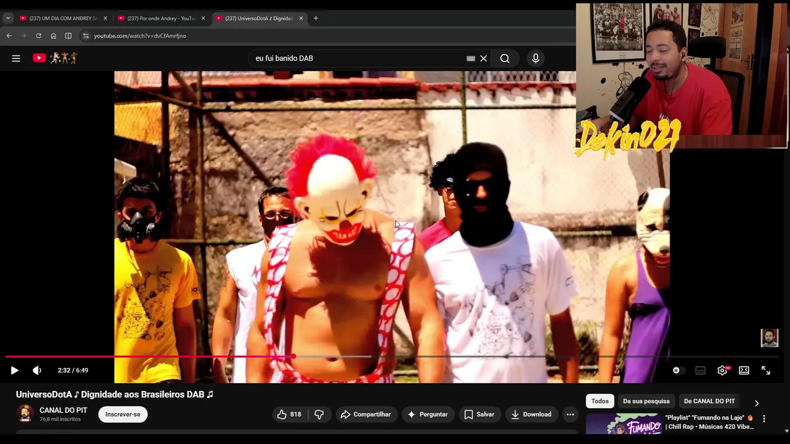790x444 pixels.
Task: Open the on-screen keyboard icon in search
Action: point(470,58)
